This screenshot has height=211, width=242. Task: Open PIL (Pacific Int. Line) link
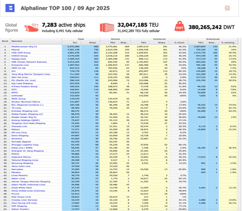(24, 80)
